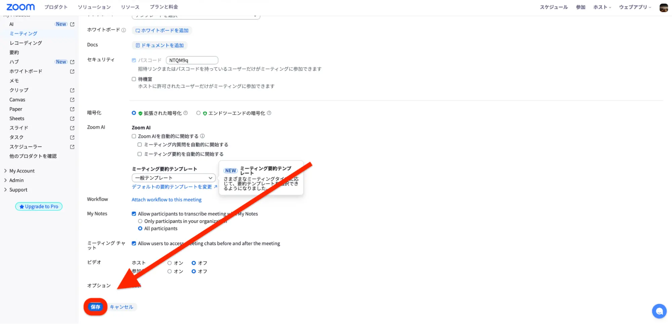This screenshot has height=324, width=672.
Task: Open external link icon next to AI
Action: tap(72, 24)
